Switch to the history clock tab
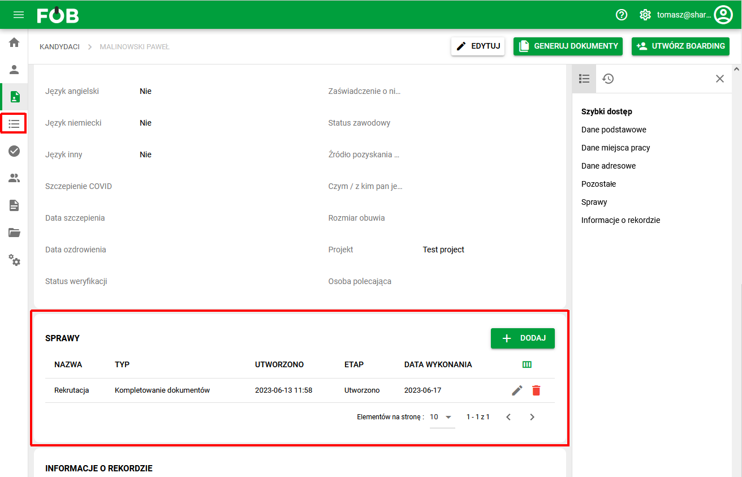This screenshot has height=477, width=742. (x=608, y=79)
